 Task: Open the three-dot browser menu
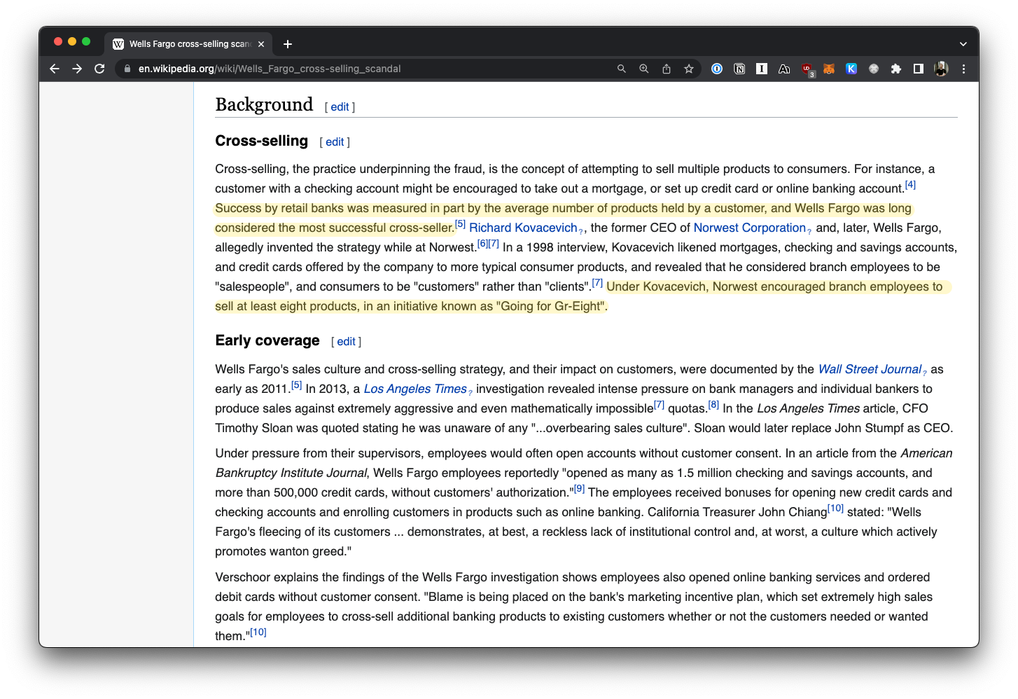963,69
